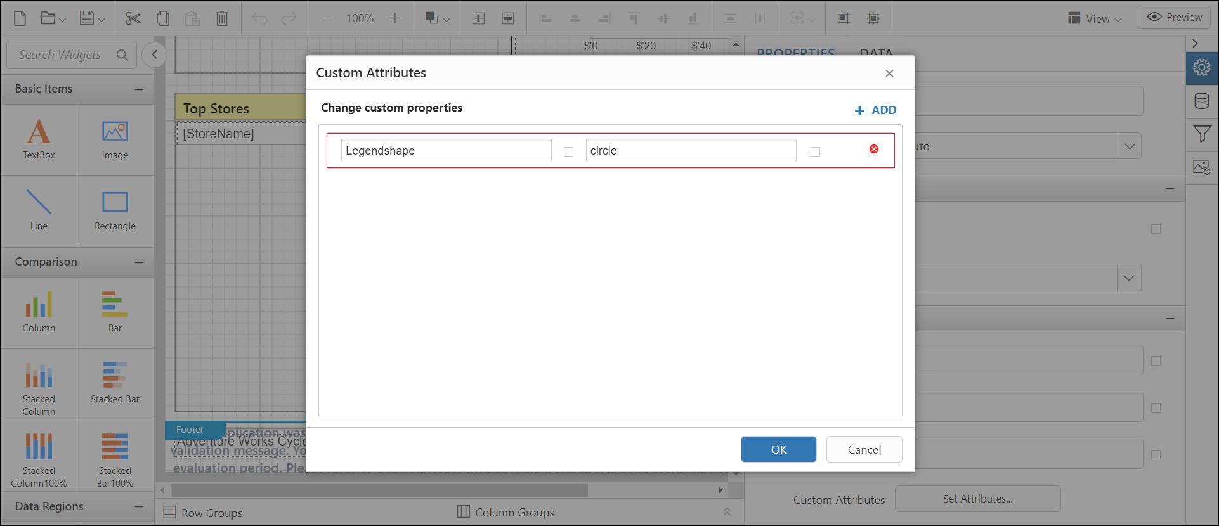This screenshot has width=1219, height=526.
Task: Click the Paste clipboard icon
Action: (x=192, y=18)
